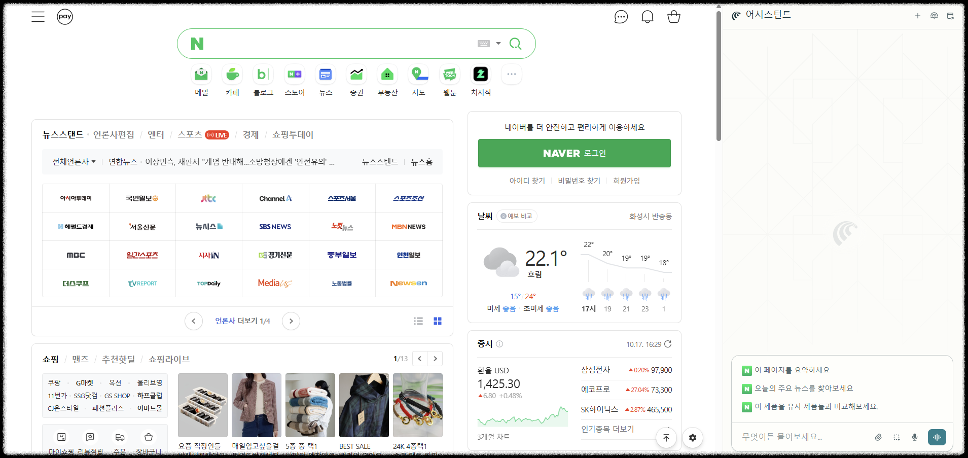Viewport: 968px width, 458px height.
Task: Open the 회원가입 signup link
Action: 626,181
